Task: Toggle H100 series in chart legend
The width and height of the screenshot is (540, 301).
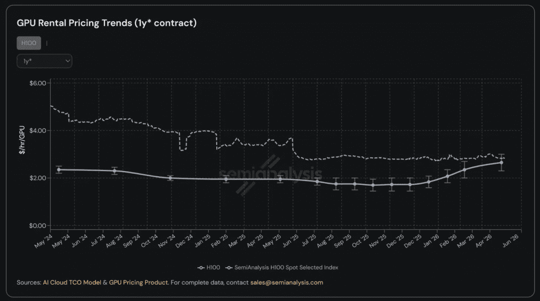Action: point(209,267)
